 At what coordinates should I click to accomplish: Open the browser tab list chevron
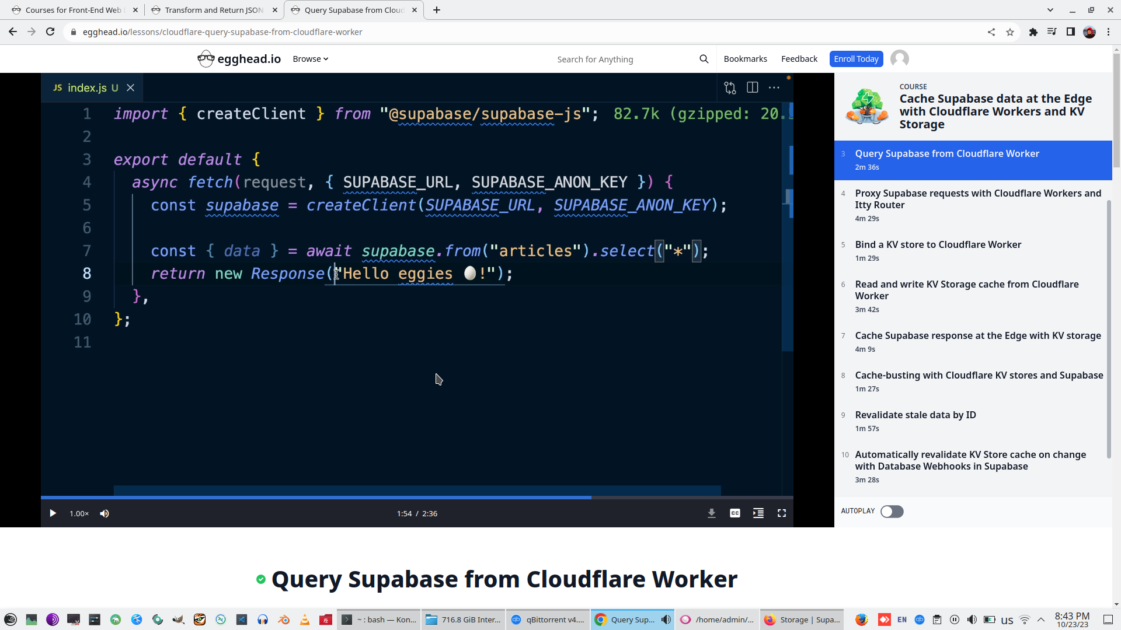click(x=1050, y=10)
